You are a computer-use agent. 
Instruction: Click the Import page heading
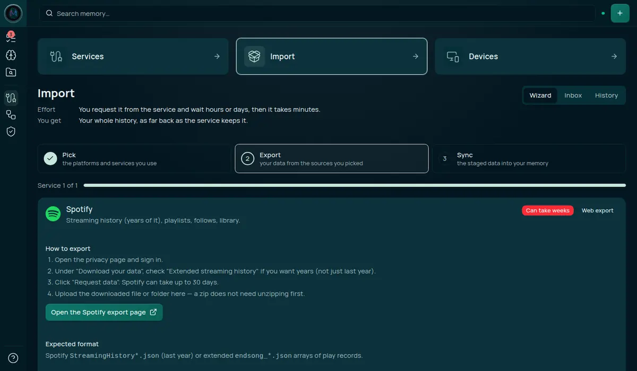[x=56, y=93]
